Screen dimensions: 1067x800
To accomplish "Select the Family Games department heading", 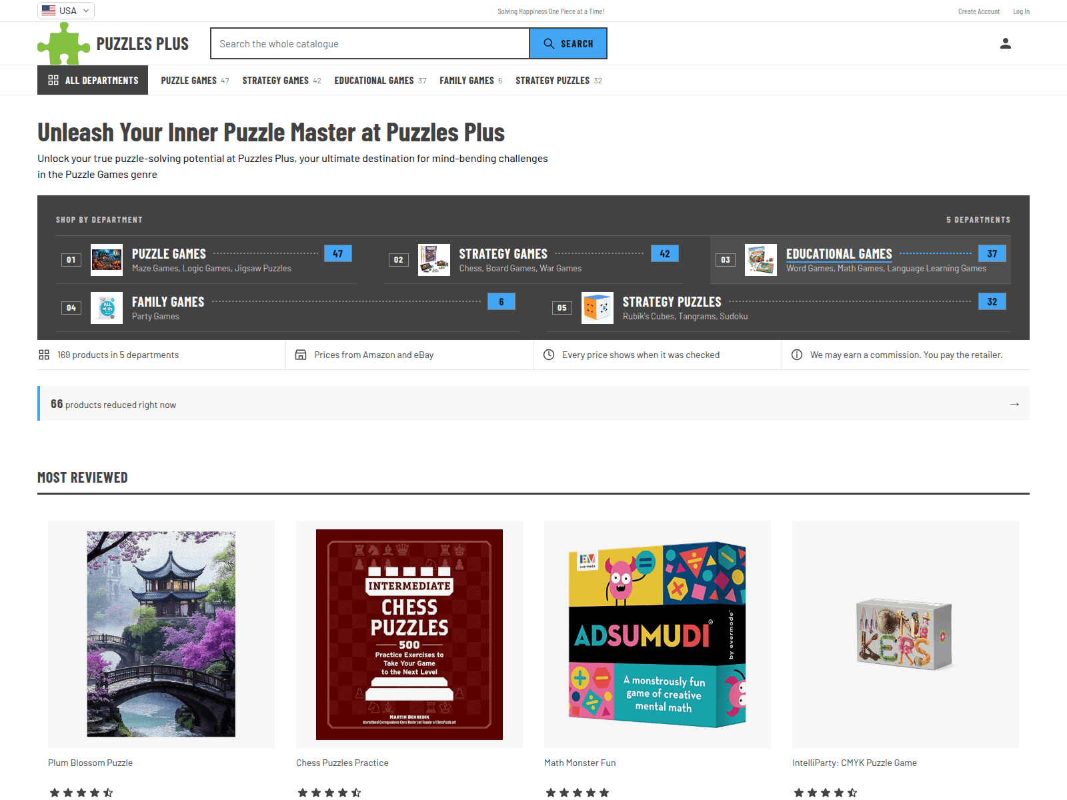I will click(168, 302).
